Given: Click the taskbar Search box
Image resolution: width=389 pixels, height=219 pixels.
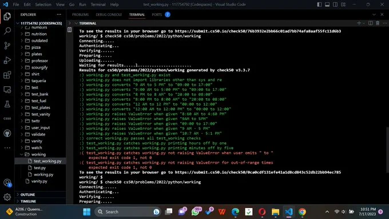Looking at the screenshot, I should click(x=128, y=212).
